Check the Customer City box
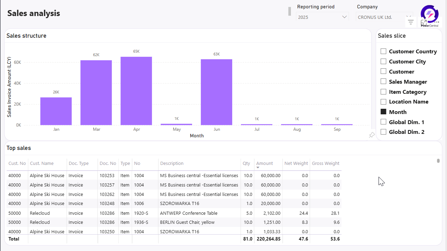The image size is (447, 251). pos(383,61)
